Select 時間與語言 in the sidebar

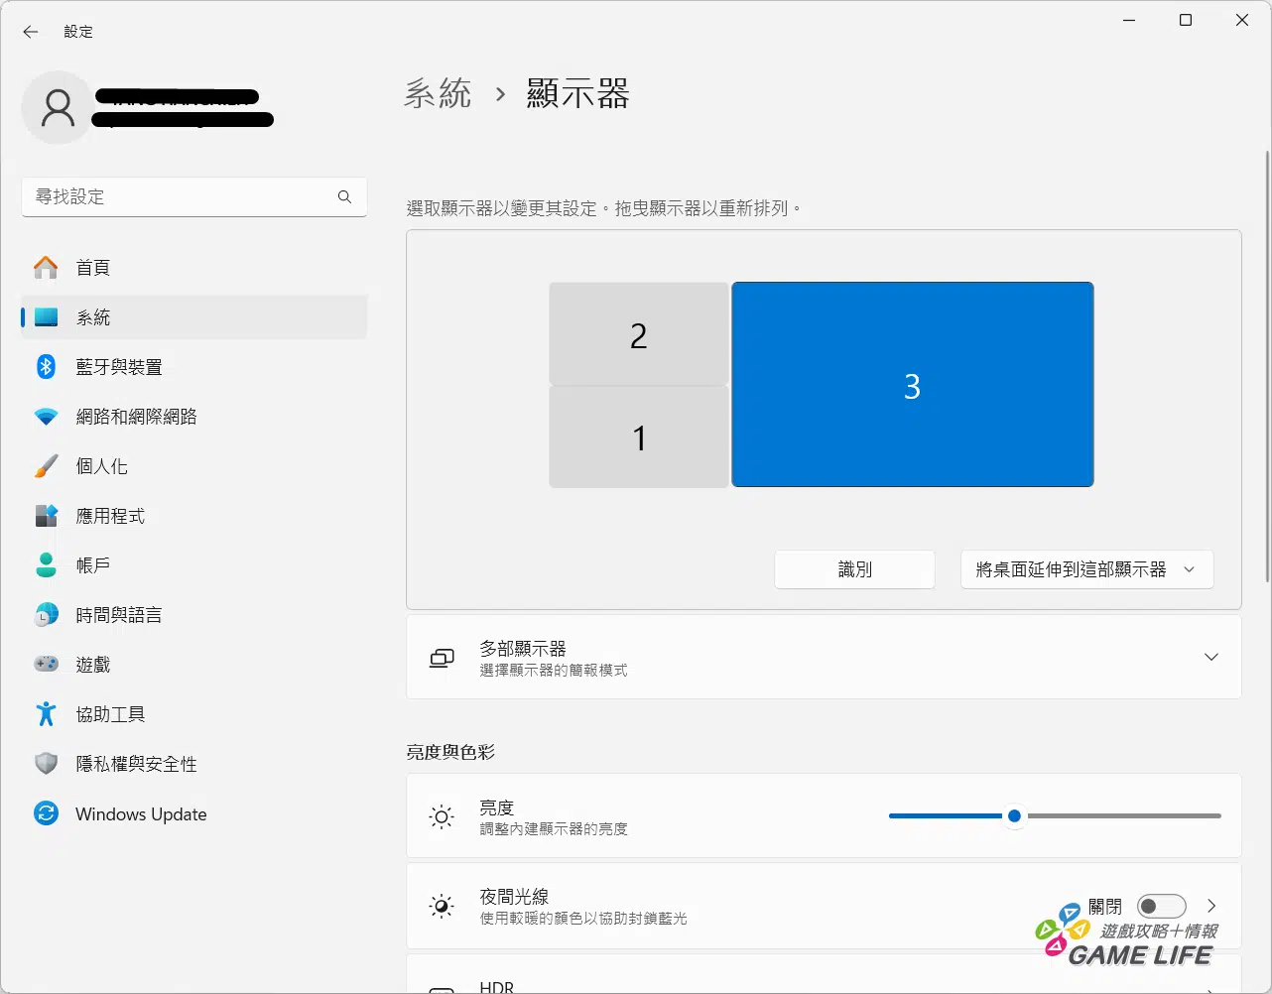118,615
